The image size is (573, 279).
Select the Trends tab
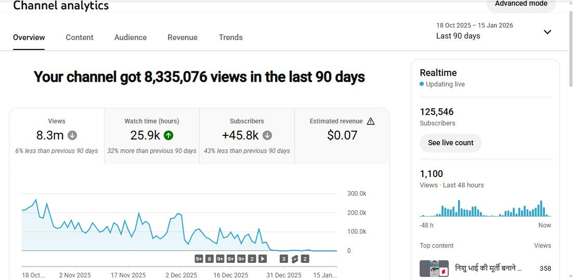(231, 37)
